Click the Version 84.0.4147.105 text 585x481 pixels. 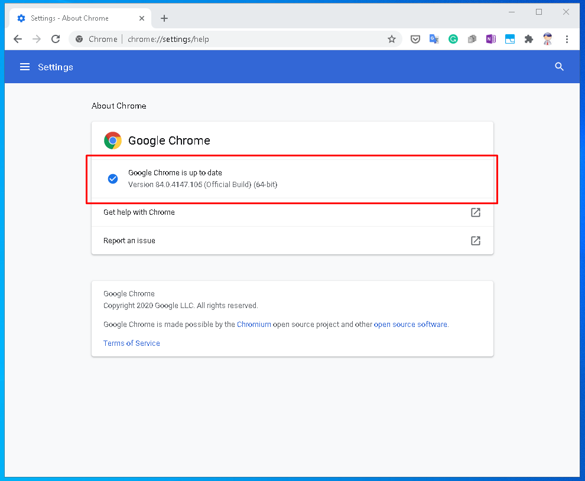coord(203,184)
